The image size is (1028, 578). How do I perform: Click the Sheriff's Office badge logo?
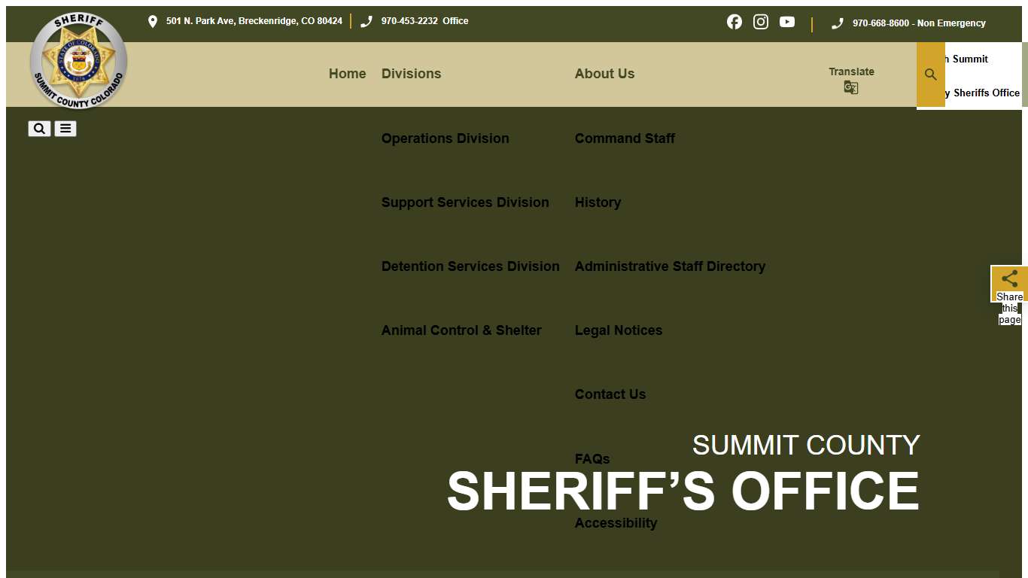pyautogui.click(x=78, y=61)
